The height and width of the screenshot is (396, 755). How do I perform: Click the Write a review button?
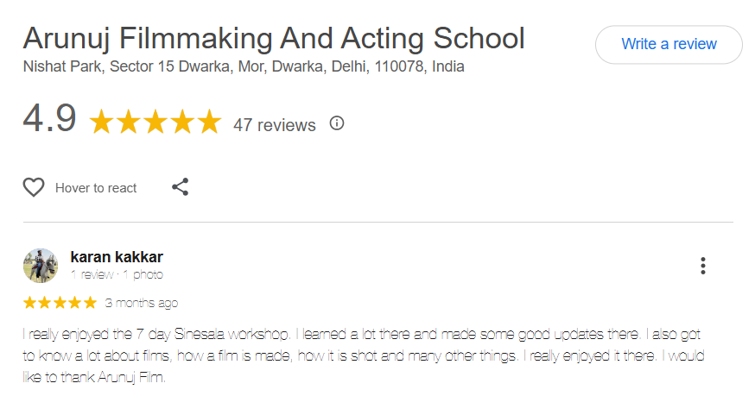tap(669, 44)
